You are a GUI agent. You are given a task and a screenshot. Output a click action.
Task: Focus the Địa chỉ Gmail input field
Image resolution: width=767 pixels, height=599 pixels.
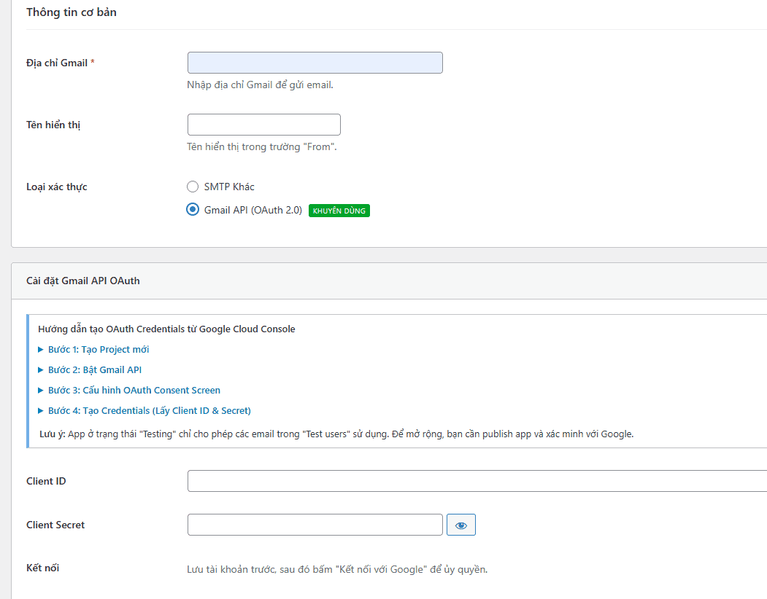tap(315, 63)
